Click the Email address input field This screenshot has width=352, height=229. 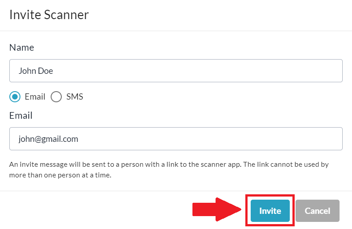pos(176,139)
